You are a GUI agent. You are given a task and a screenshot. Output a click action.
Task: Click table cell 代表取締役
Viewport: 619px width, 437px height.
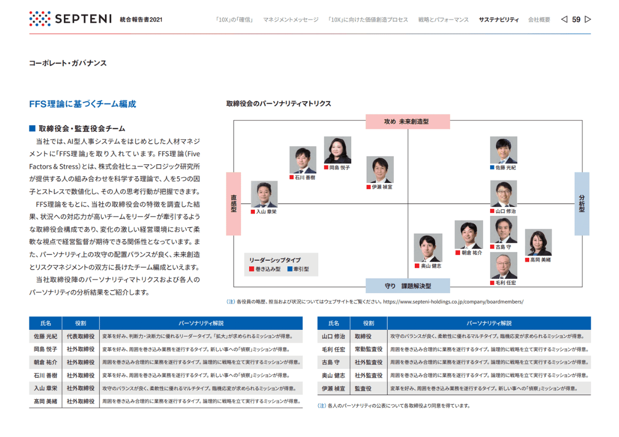coord(80,337)
